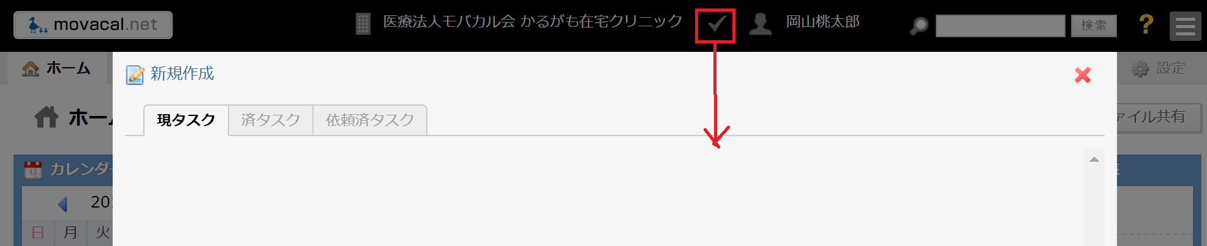Close the dialog with the red X
The width and height of the screenshot is (1207, 246).
point(1083,75)
